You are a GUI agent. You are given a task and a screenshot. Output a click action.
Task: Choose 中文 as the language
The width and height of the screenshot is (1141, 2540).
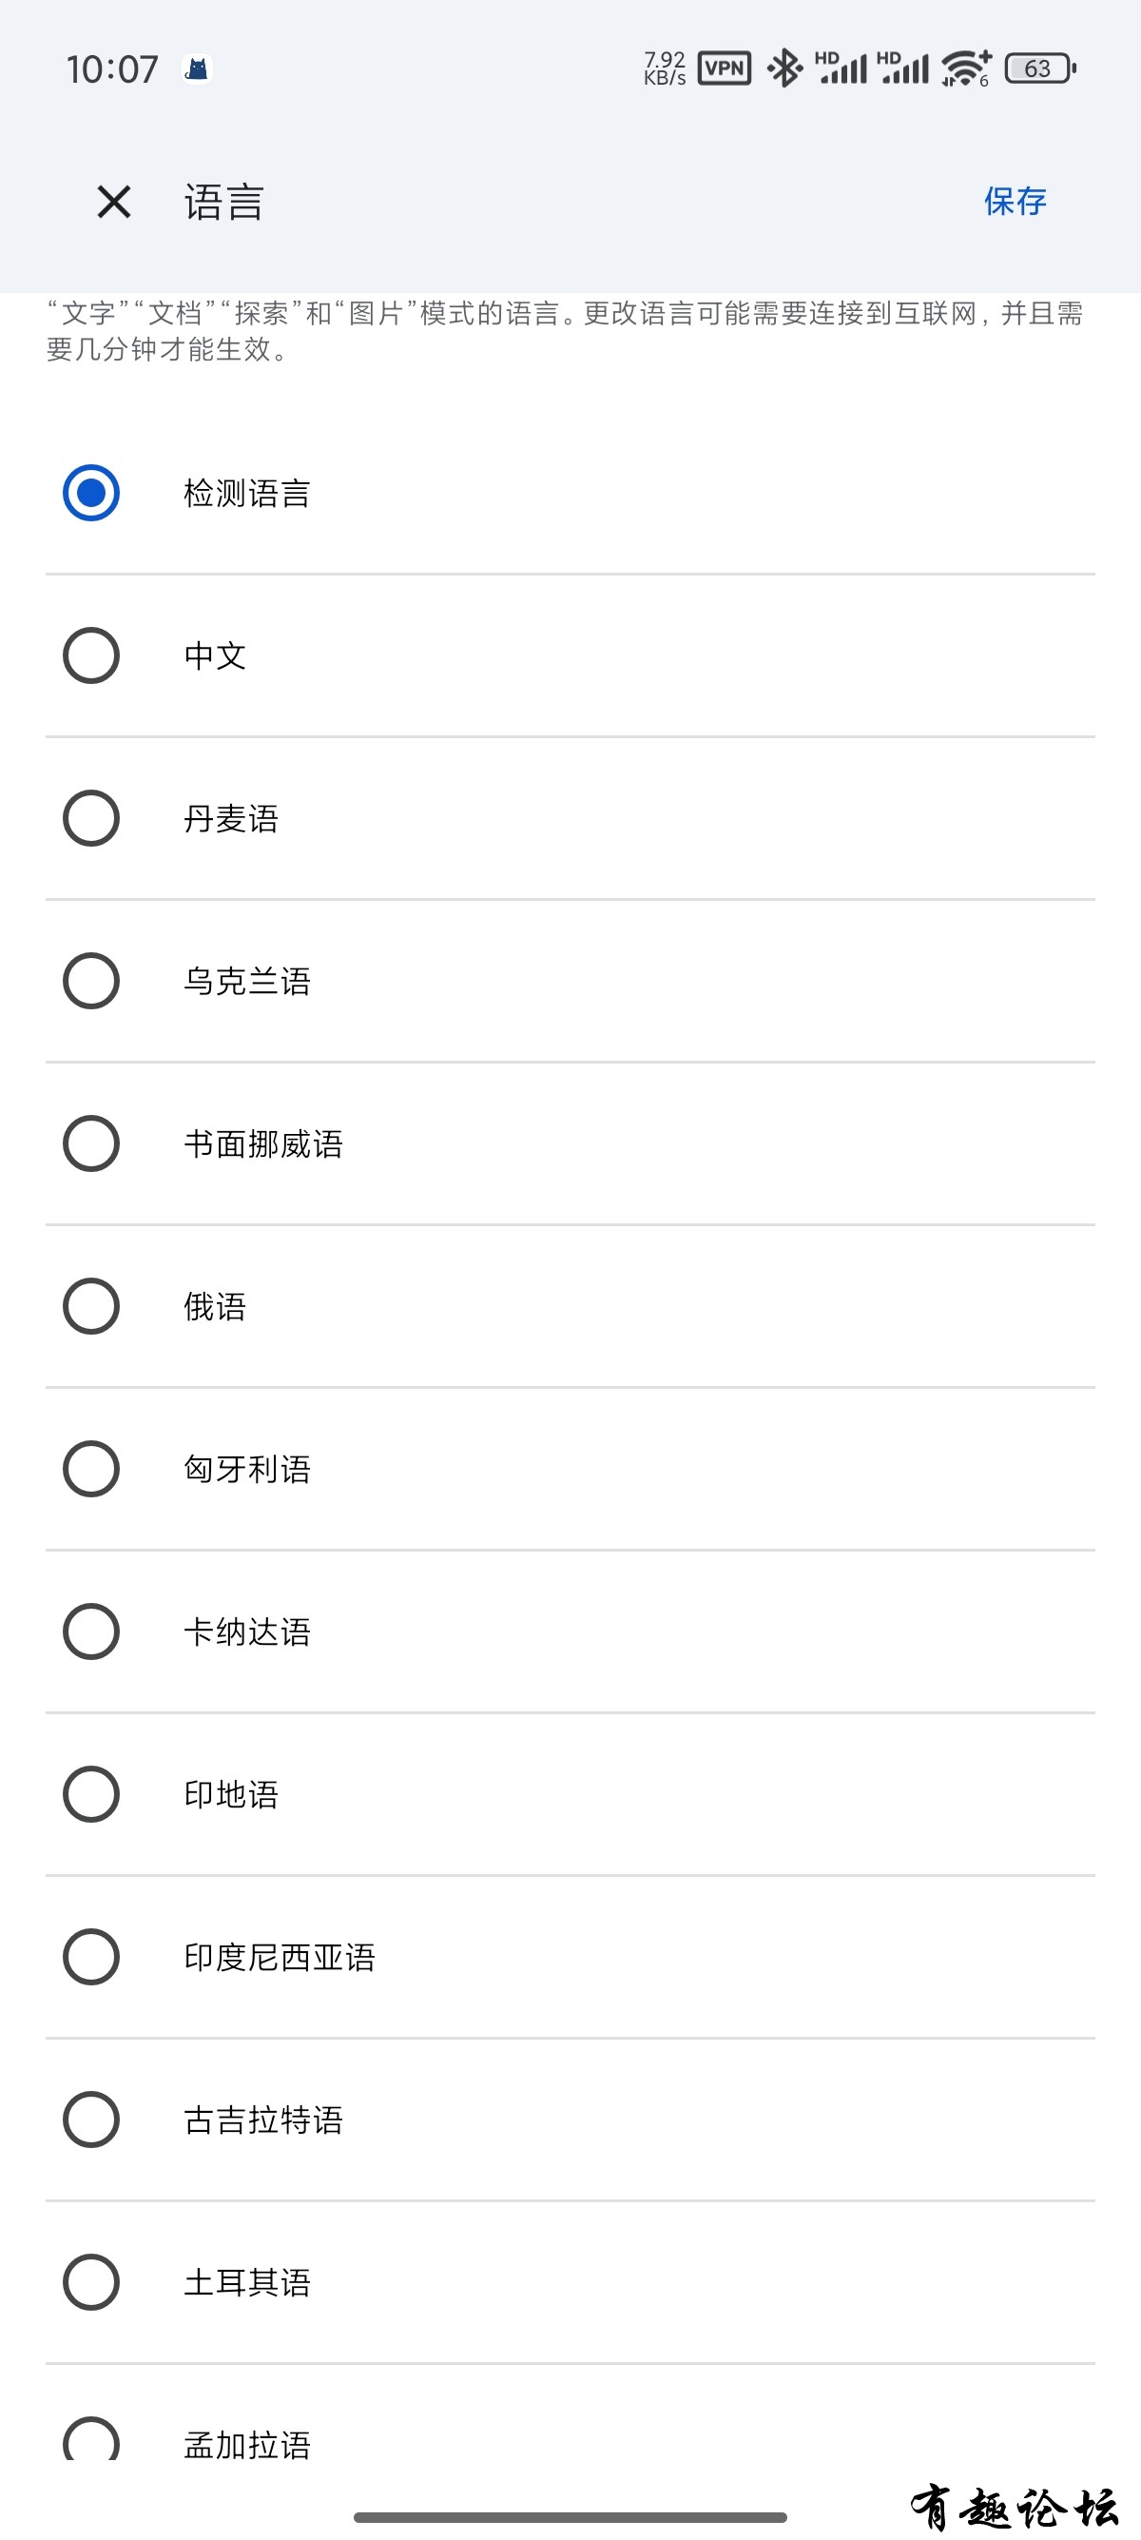[570, 655]
